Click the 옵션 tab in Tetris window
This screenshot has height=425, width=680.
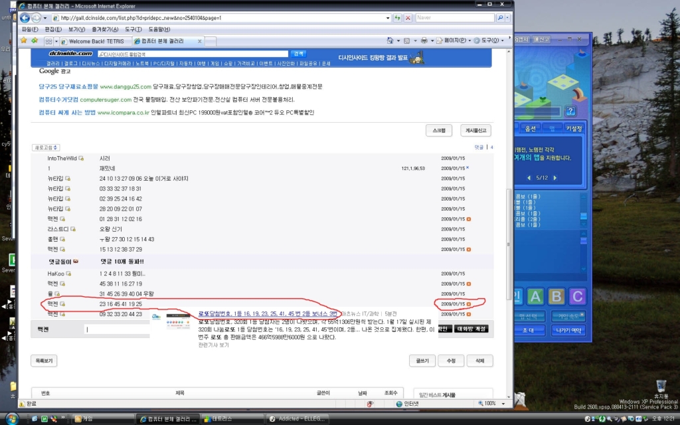530,128
